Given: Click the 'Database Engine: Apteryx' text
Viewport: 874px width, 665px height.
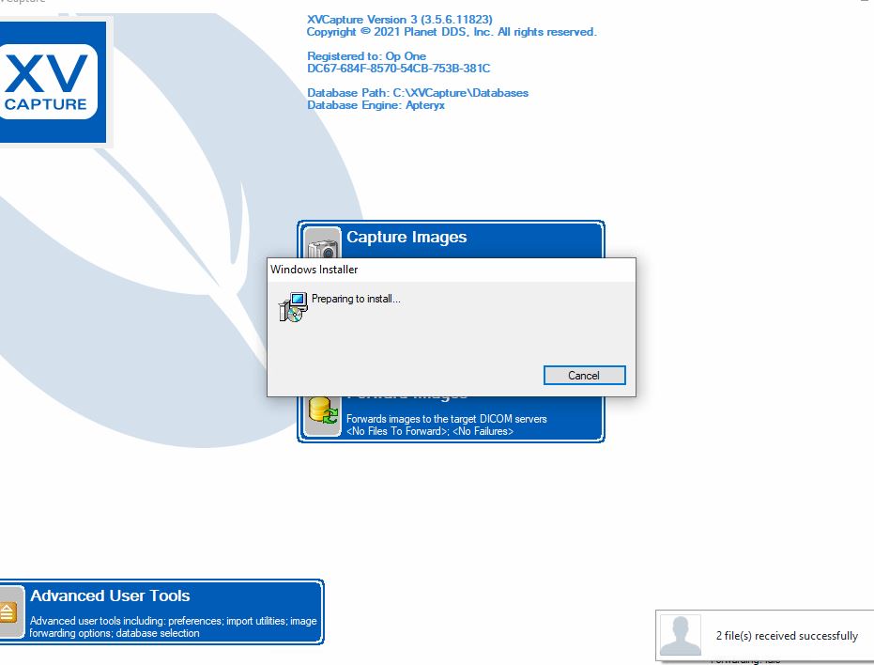Looking at the screenshot, I should 376,105.
